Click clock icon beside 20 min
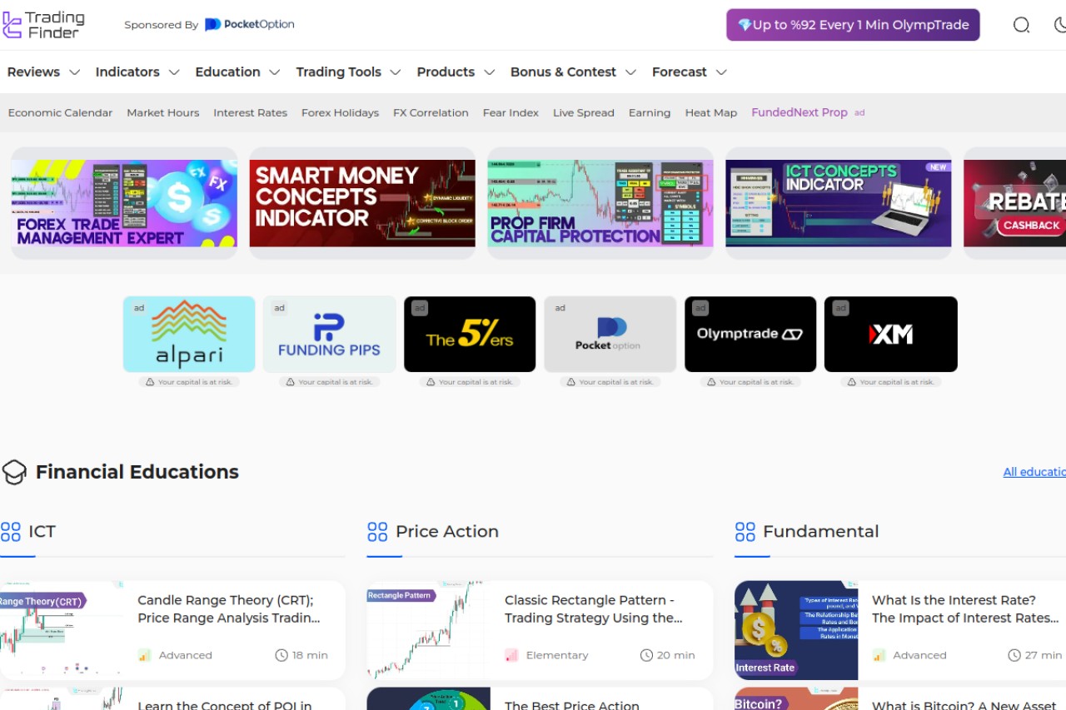This screenshot has width=1066, height=710. [646, 655]
